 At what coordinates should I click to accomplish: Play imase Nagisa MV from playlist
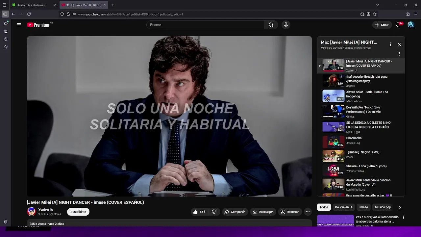[361, 155]
